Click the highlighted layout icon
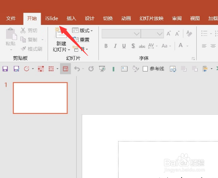 click(66, 69)
